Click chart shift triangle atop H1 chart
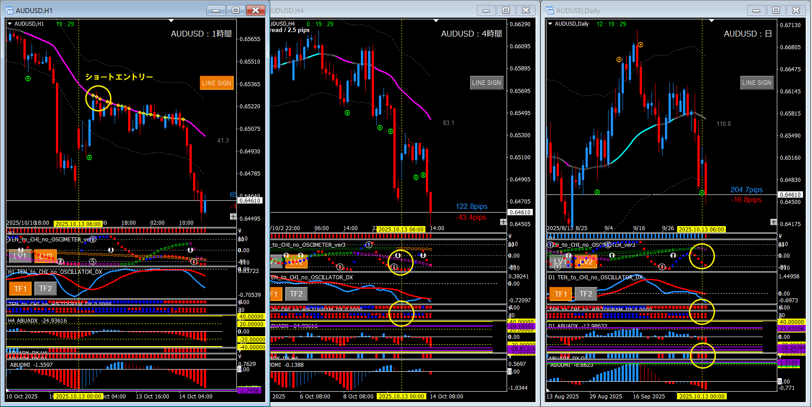812x407 pixels. pyautogui.click(x=171, y=21)
